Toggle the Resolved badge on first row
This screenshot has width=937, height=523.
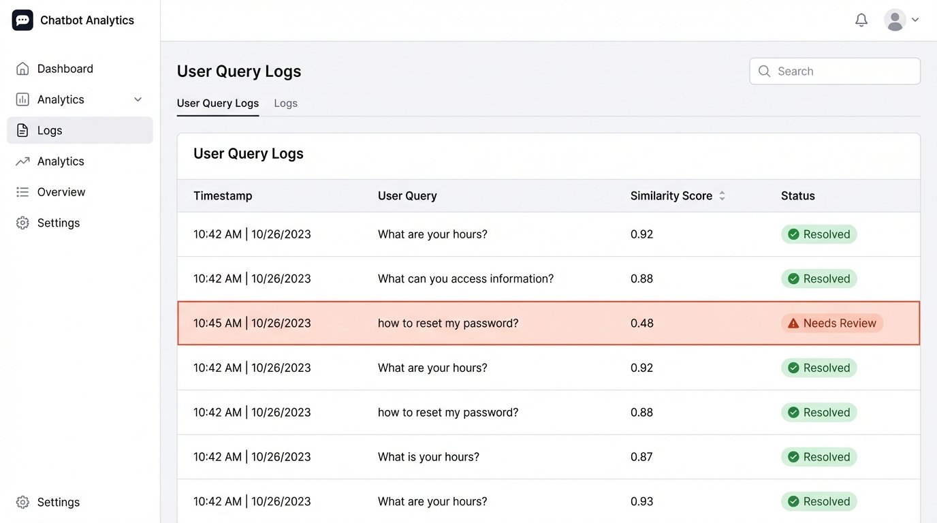pyautogui.click(x=819, y=234)
